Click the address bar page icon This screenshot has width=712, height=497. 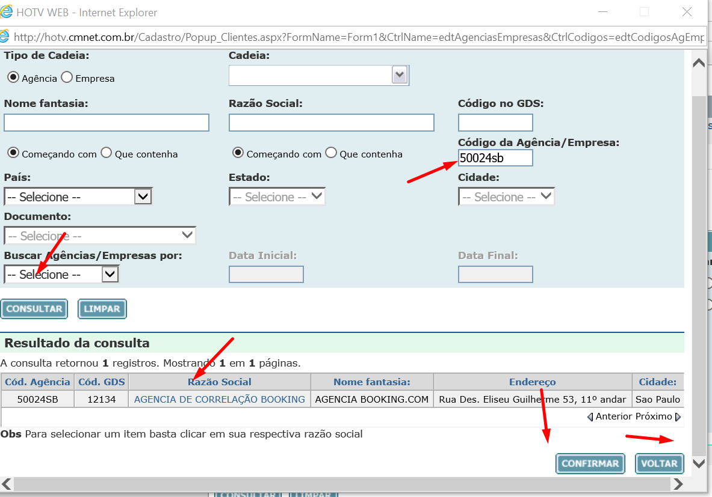pos(4,37)
